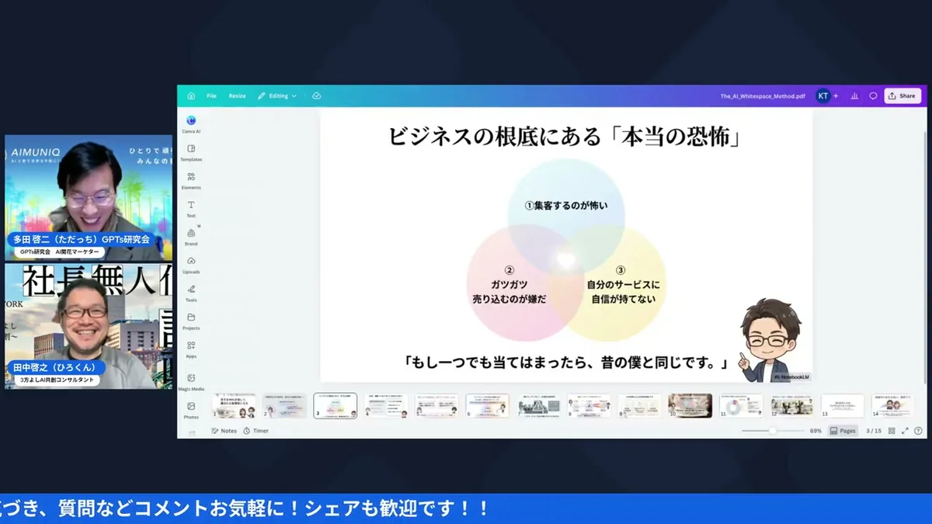Open the Resize menu
932x524 pixels.
point(237,95)
